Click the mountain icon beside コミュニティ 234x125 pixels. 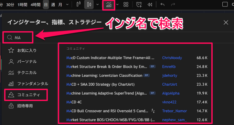click(x=11, y=95)
